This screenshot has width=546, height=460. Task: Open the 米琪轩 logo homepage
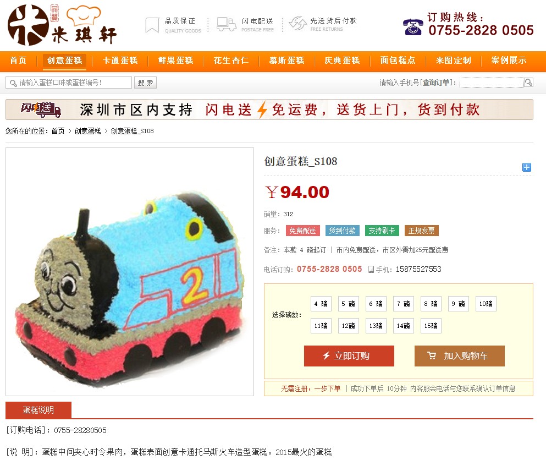[x=62, y=24]
